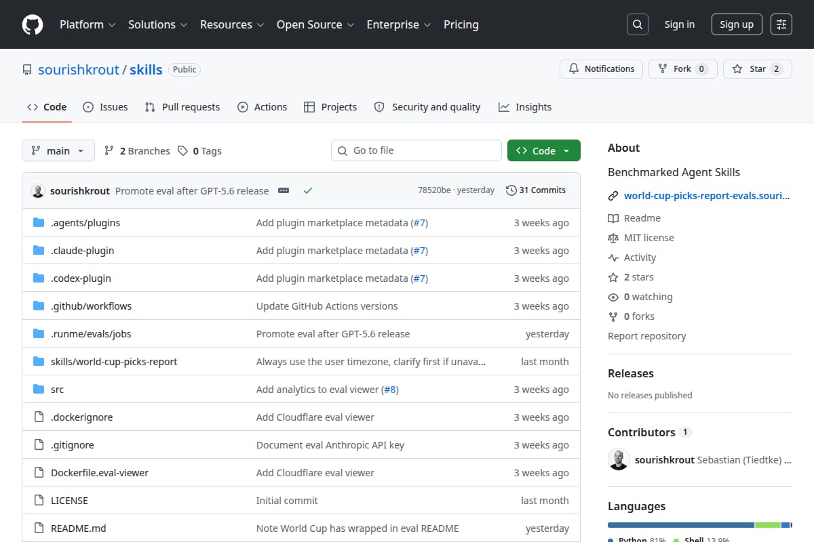Open the 31 Commits history

click(536, 190)
